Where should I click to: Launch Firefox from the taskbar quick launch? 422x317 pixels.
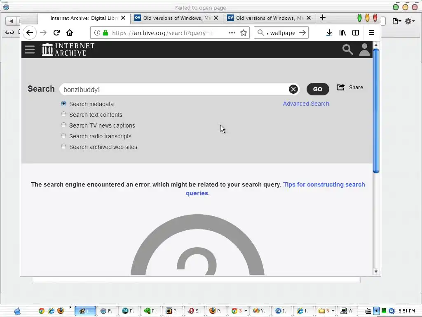[x=61, y=311]
